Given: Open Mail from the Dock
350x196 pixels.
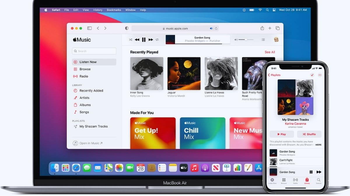Looking at the screenshot, I should click(98, 168).
